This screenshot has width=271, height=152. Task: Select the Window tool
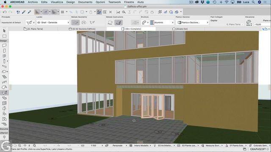[x=4, y=56]
